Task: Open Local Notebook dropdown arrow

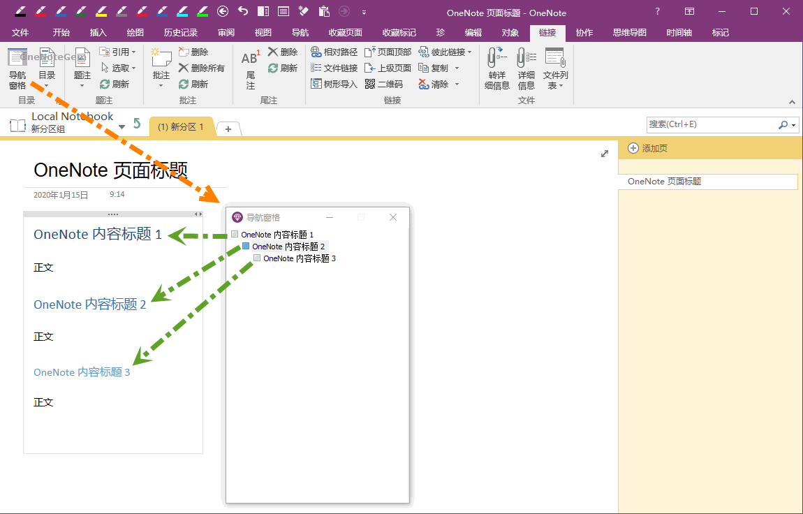Action: pos(121,126)
